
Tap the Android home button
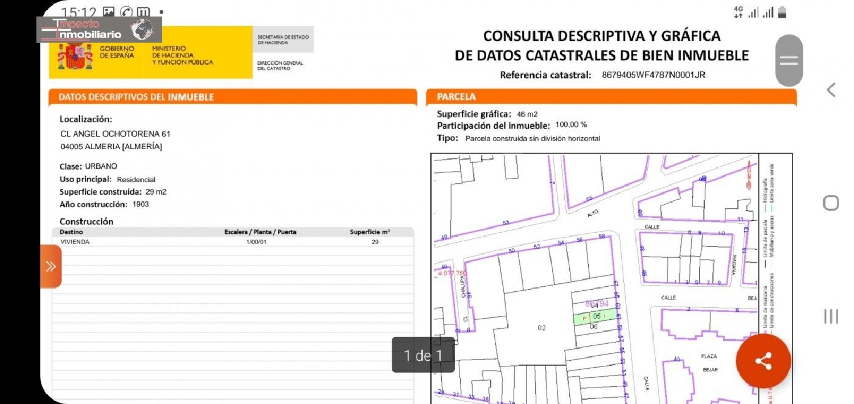(x=831, y=203)
